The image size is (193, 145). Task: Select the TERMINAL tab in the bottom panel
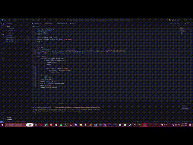pyautogui.click(x=60, y=103)
